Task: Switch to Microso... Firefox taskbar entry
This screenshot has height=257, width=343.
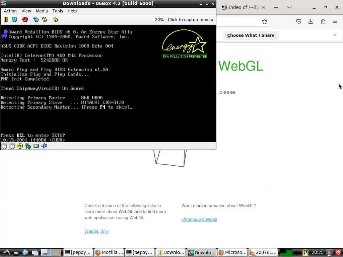Action: [232, 253]
